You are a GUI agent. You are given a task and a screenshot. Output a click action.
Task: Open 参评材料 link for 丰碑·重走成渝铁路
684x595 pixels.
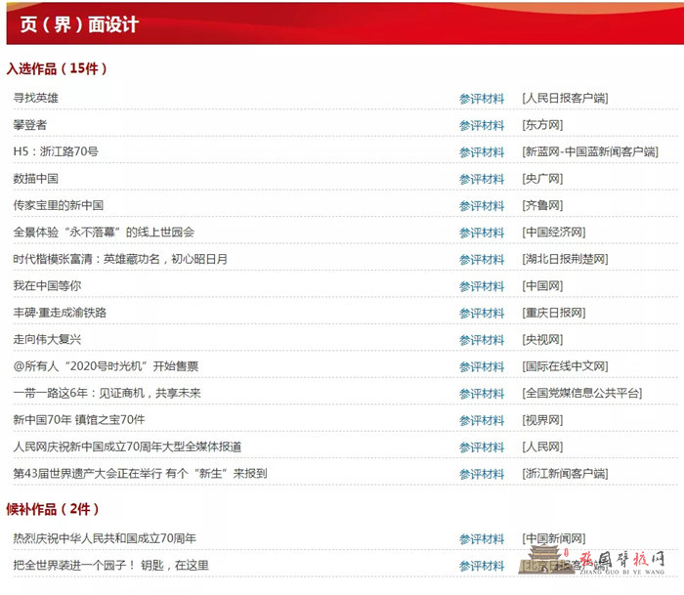(x=482, y=313)
